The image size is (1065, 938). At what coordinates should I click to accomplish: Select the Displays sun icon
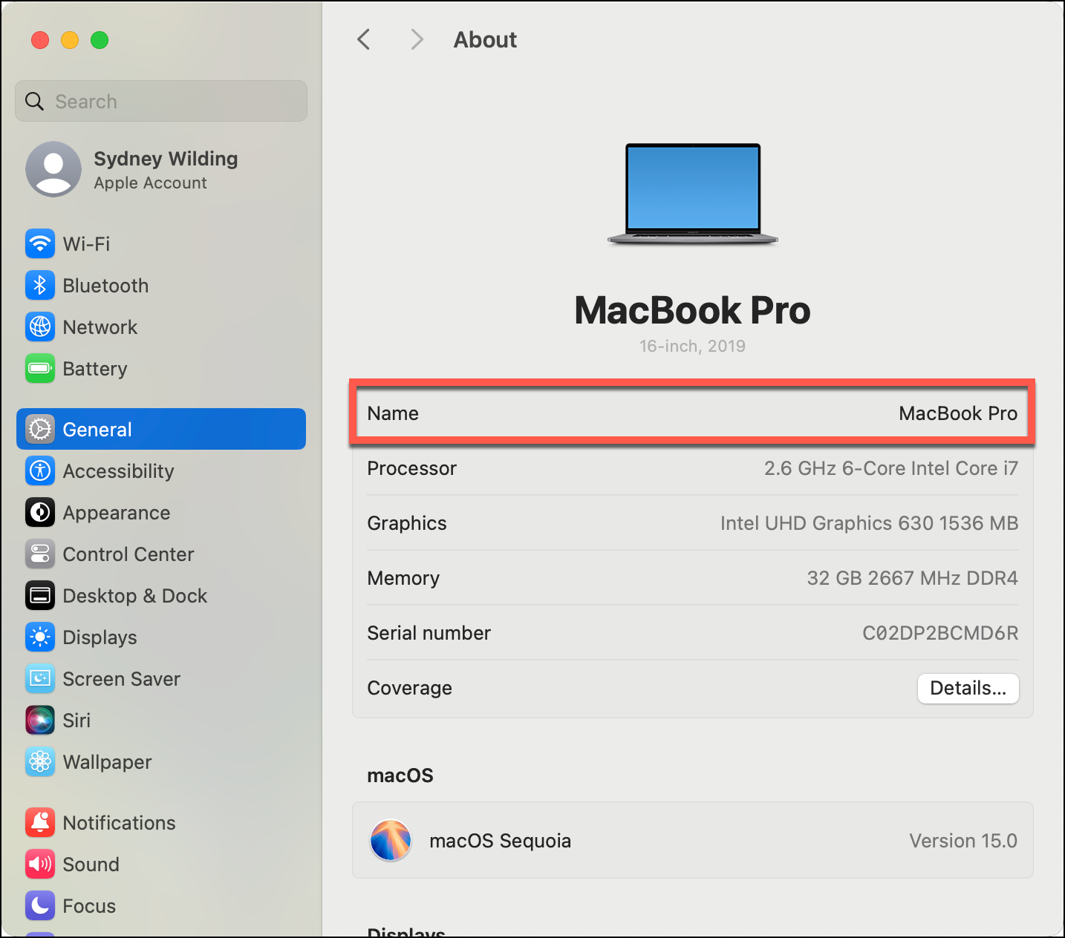coord(40,637)
